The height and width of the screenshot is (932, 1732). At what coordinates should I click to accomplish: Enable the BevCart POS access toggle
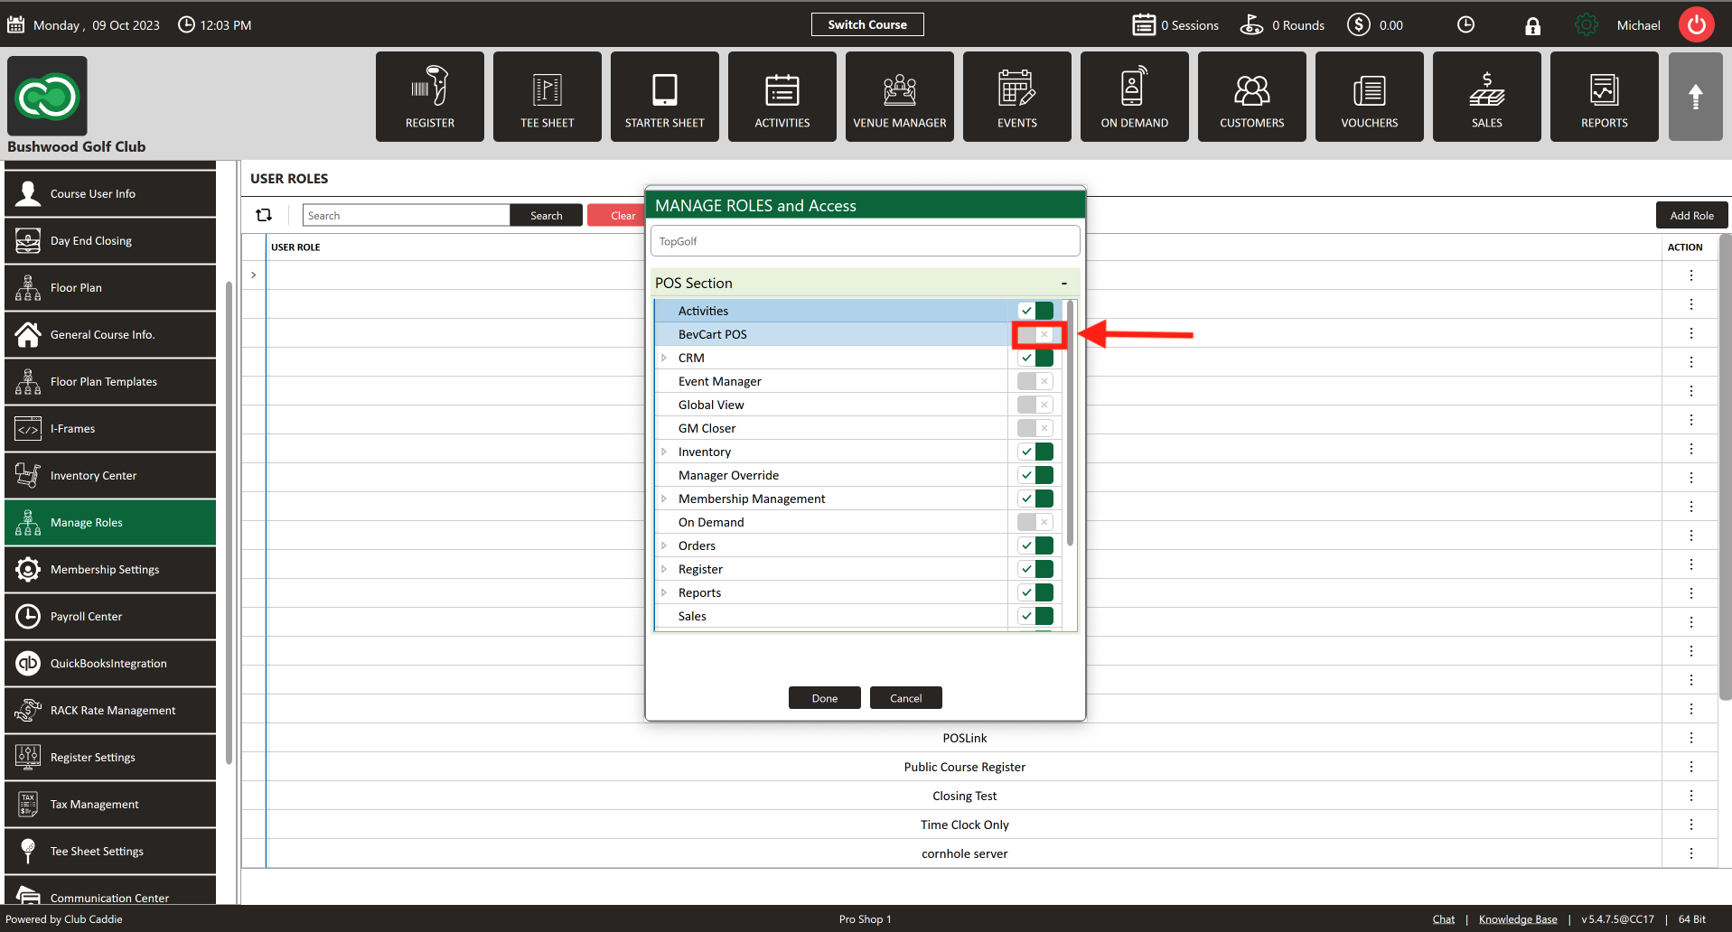pyautogui.click(x=1035, y=334)
